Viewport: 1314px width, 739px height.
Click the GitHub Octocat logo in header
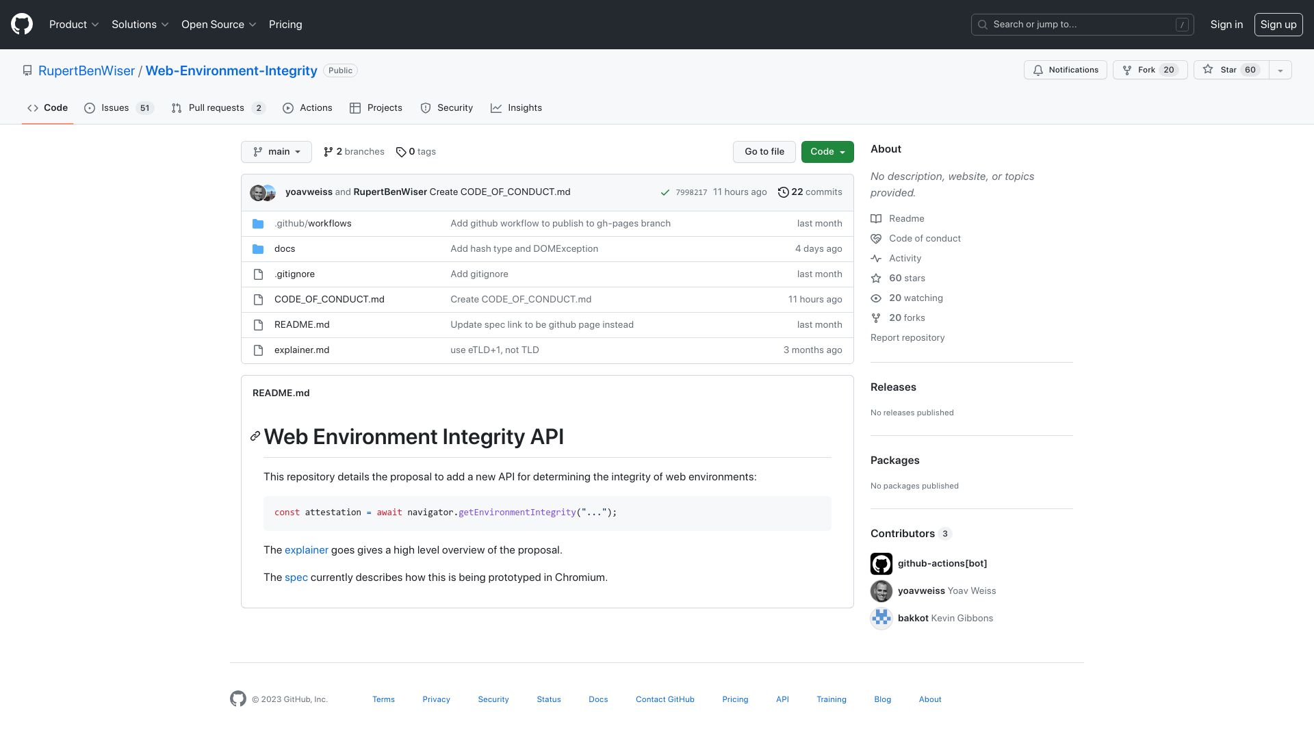[x=22, y=25]
